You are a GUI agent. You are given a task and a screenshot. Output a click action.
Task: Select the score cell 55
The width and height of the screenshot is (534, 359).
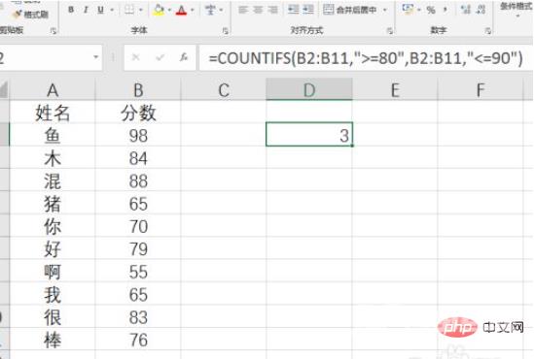point(138,272)
